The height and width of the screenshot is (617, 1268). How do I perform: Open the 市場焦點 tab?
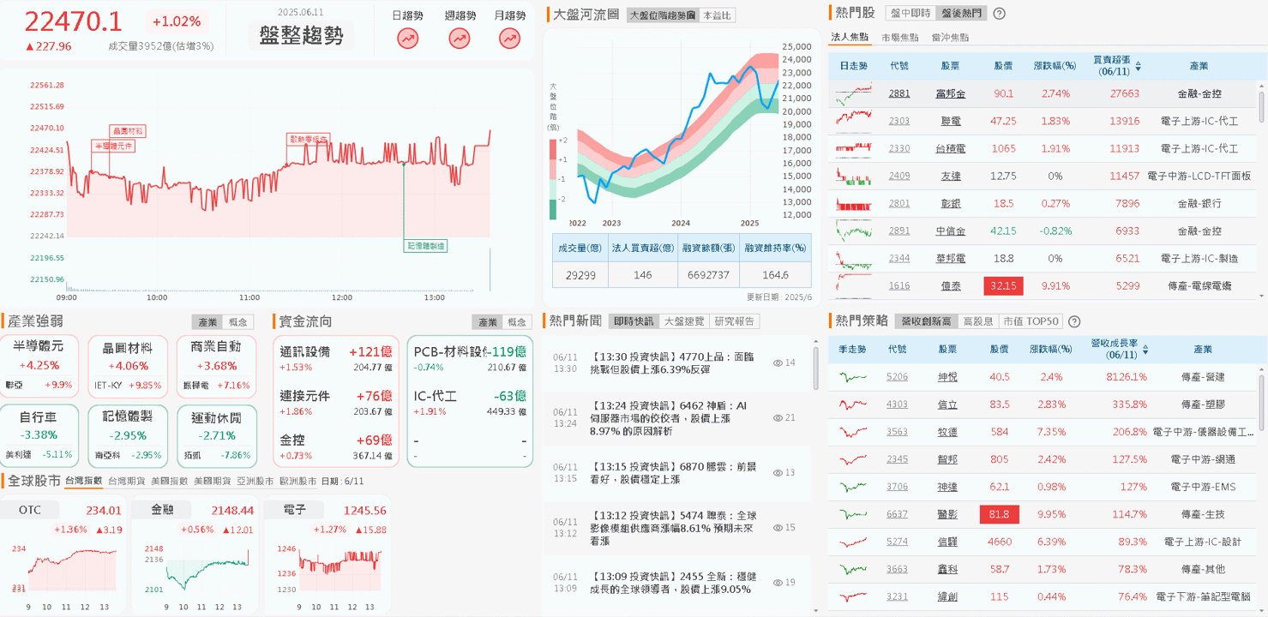click(x=900, y=38)
